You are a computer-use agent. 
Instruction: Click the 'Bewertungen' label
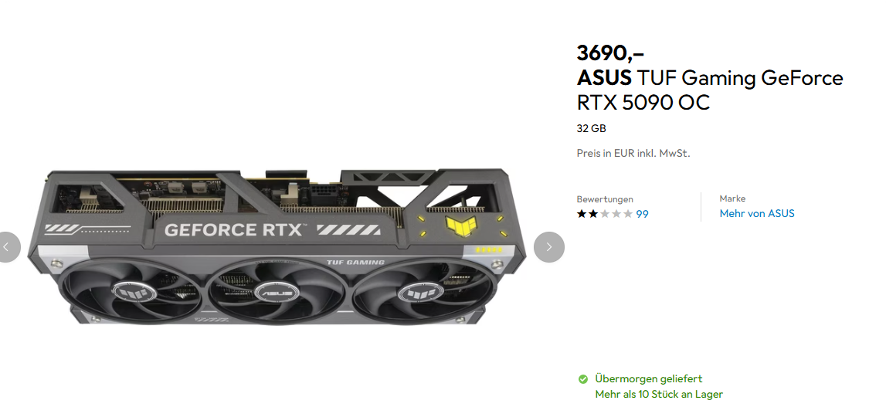point(605,199)
